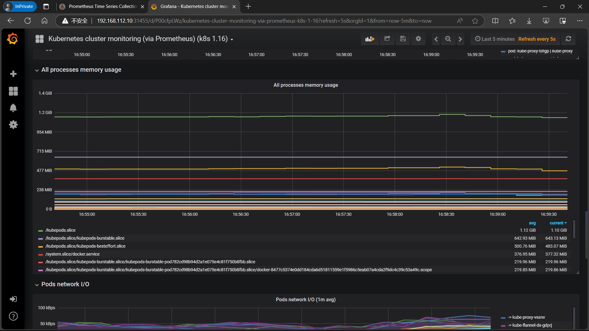Toggle the /system.slice/docker.service legend series
This screenshot has width=589, height=331.
(72, 254)
